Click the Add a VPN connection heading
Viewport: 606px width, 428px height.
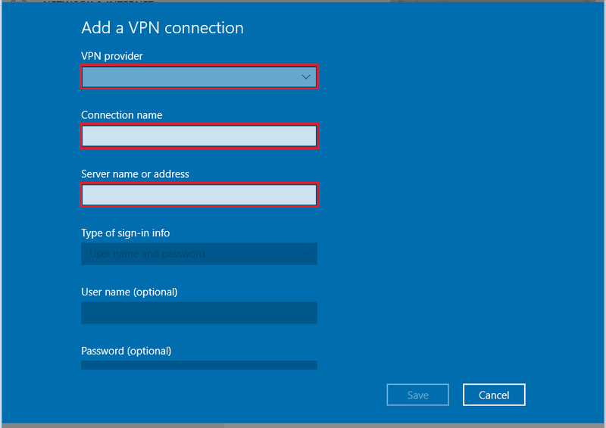click(162, 28)
